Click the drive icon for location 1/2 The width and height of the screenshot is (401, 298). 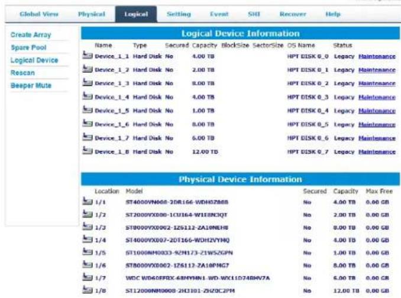pyautogui.click(x=88, y=213)
